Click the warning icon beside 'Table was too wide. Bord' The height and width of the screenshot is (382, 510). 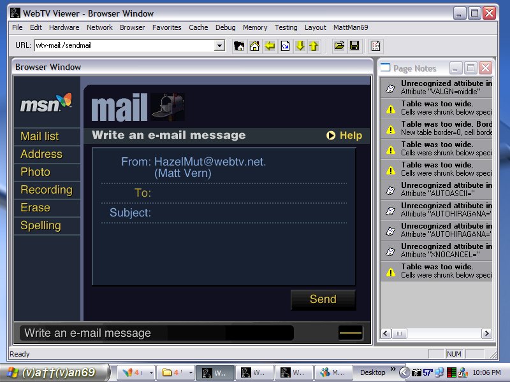[x=390, y=129]
